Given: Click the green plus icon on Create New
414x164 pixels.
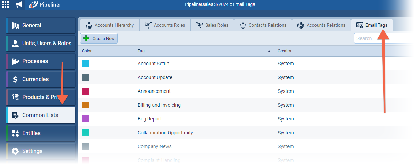Looking at the screenshot, I should point(86,39).
